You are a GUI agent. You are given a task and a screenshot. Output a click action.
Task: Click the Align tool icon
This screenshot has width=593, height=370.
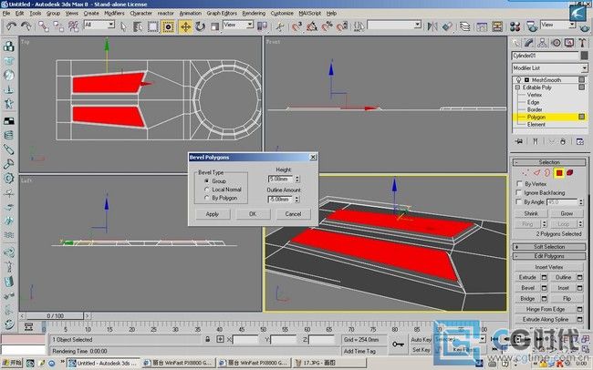[447, 26]
